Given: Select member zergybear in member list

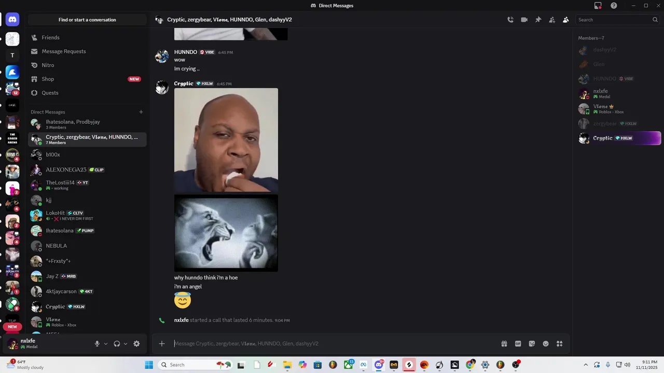Looking at the screenshot, I should tap(619, 124).
